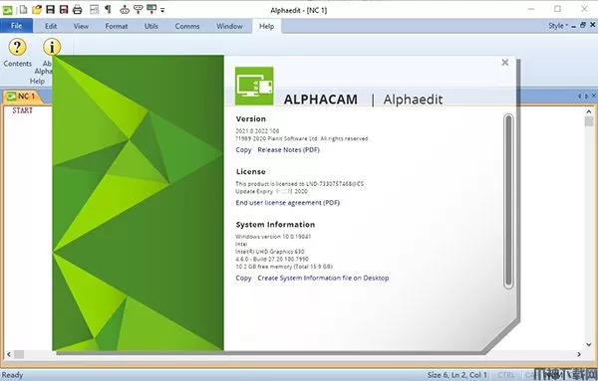598x381 pixels.
Task: Open the Release Notes (PDF) link
Action: (288, 149)
